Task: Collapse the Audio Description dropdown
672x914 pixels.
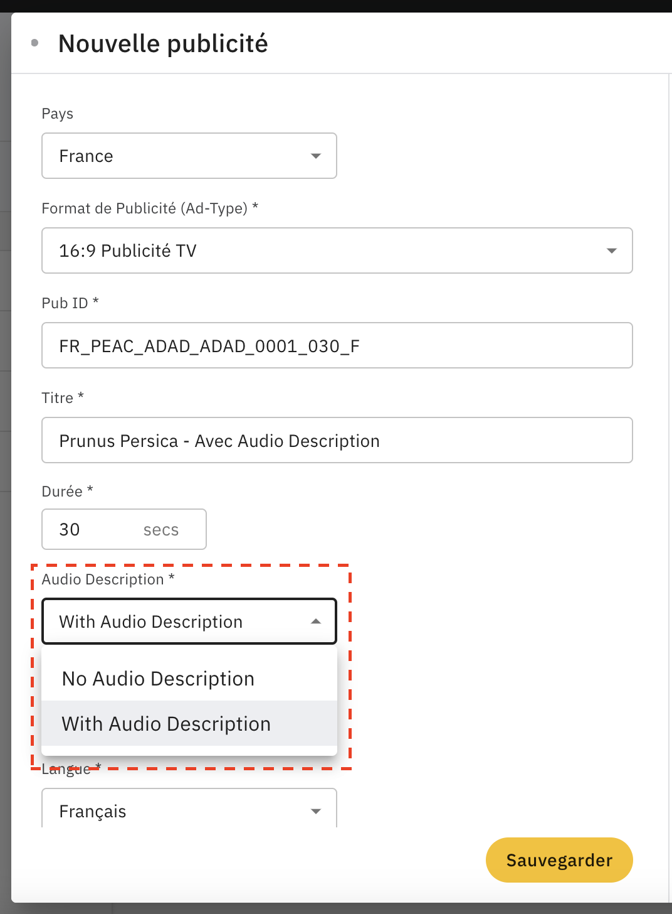Action: 188,621
